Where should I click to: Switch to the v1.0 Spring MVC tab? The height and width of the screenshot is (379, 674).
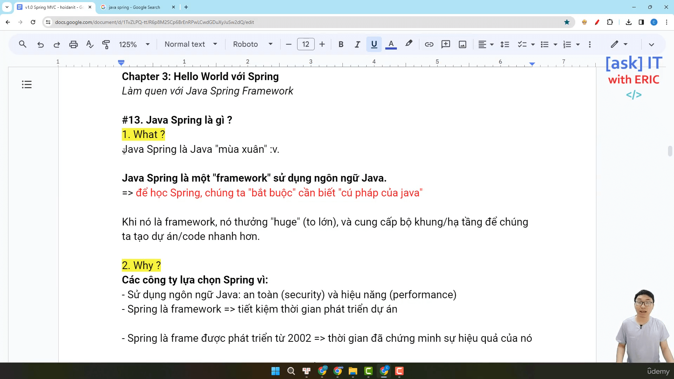(x=54, y=7)
